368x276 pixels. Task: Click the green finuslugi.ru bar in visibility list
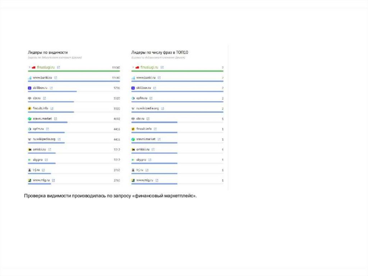click(x=74, y=71)
